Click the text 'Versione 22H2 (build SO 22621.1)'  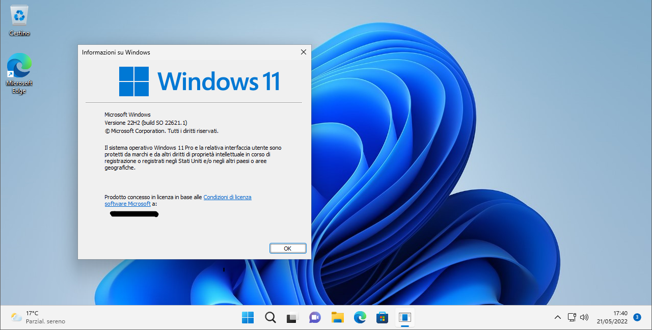tap(146, 123)
